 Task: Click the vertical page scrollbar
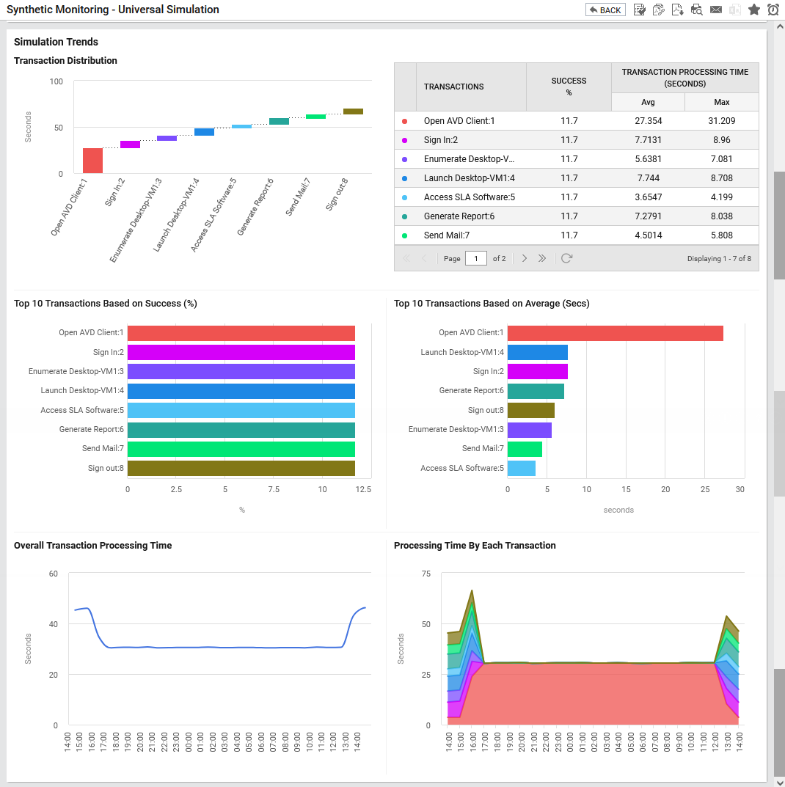coord(779,225)
